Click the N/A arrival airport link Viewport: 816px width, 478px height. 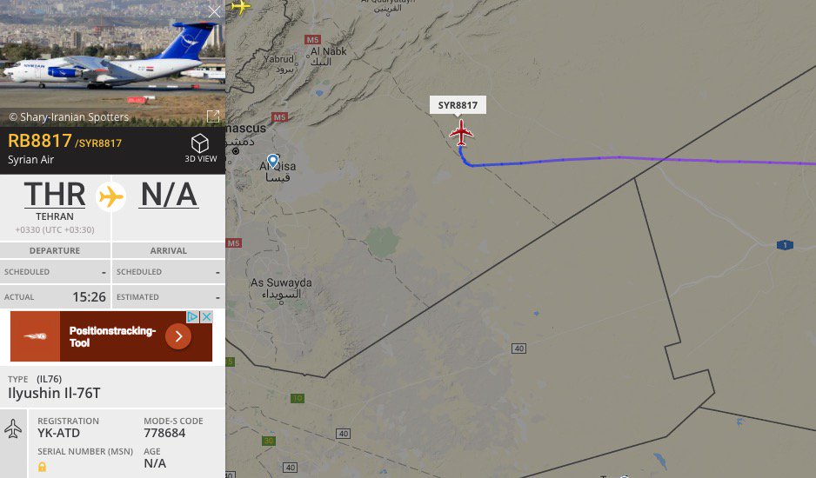169,194
